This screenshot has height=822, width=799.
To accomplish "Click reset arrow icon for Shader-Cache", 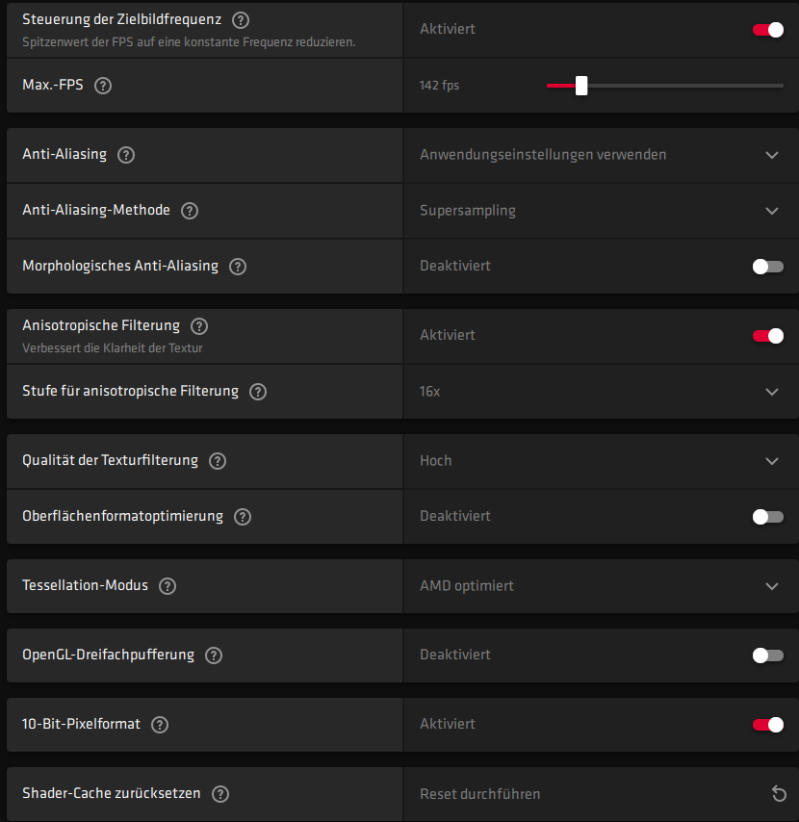I will [x=779, y=794].
